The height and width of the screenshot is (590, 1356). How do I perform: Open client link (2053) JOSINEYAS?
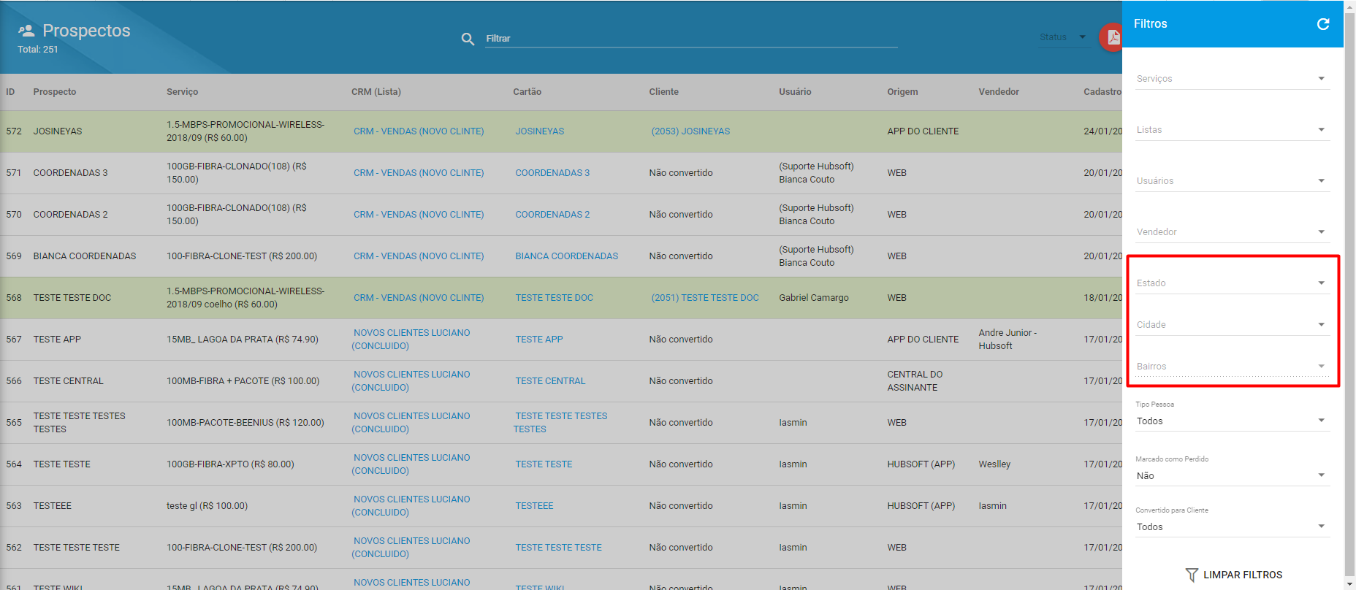690,131
